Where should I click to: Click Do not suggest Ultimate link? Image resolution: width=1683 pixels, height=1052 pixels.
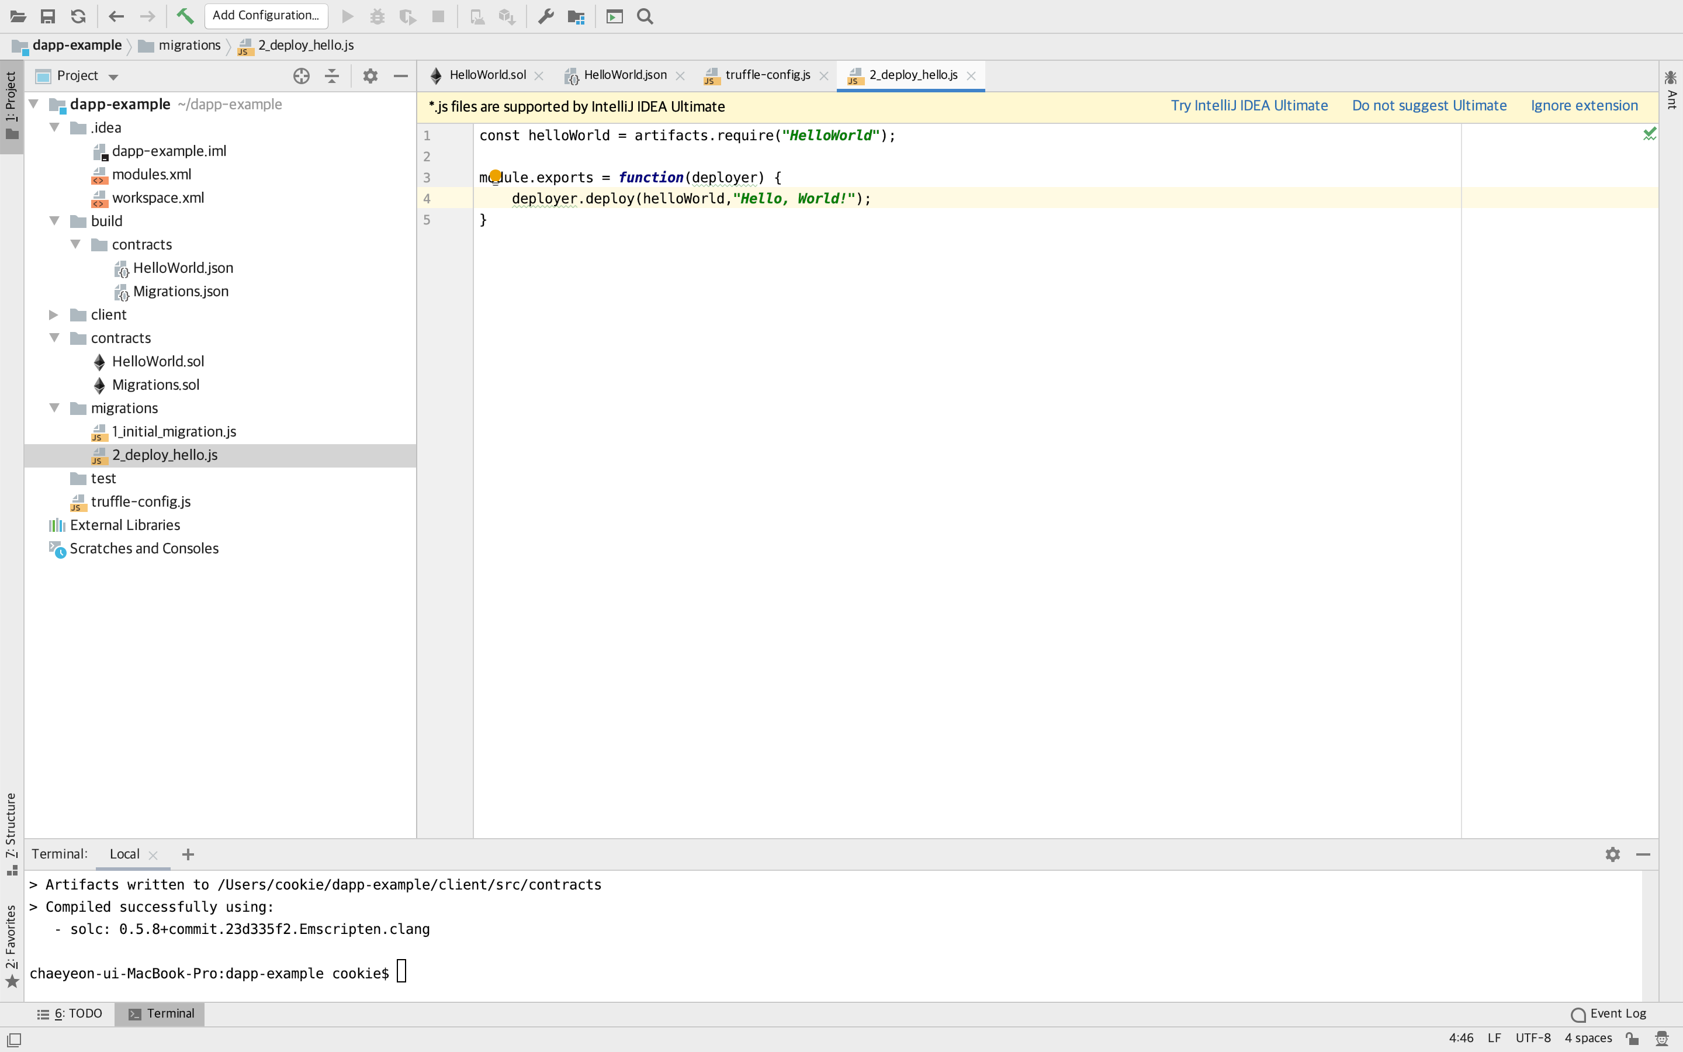pyautogui.click(x=1429, y=106)
